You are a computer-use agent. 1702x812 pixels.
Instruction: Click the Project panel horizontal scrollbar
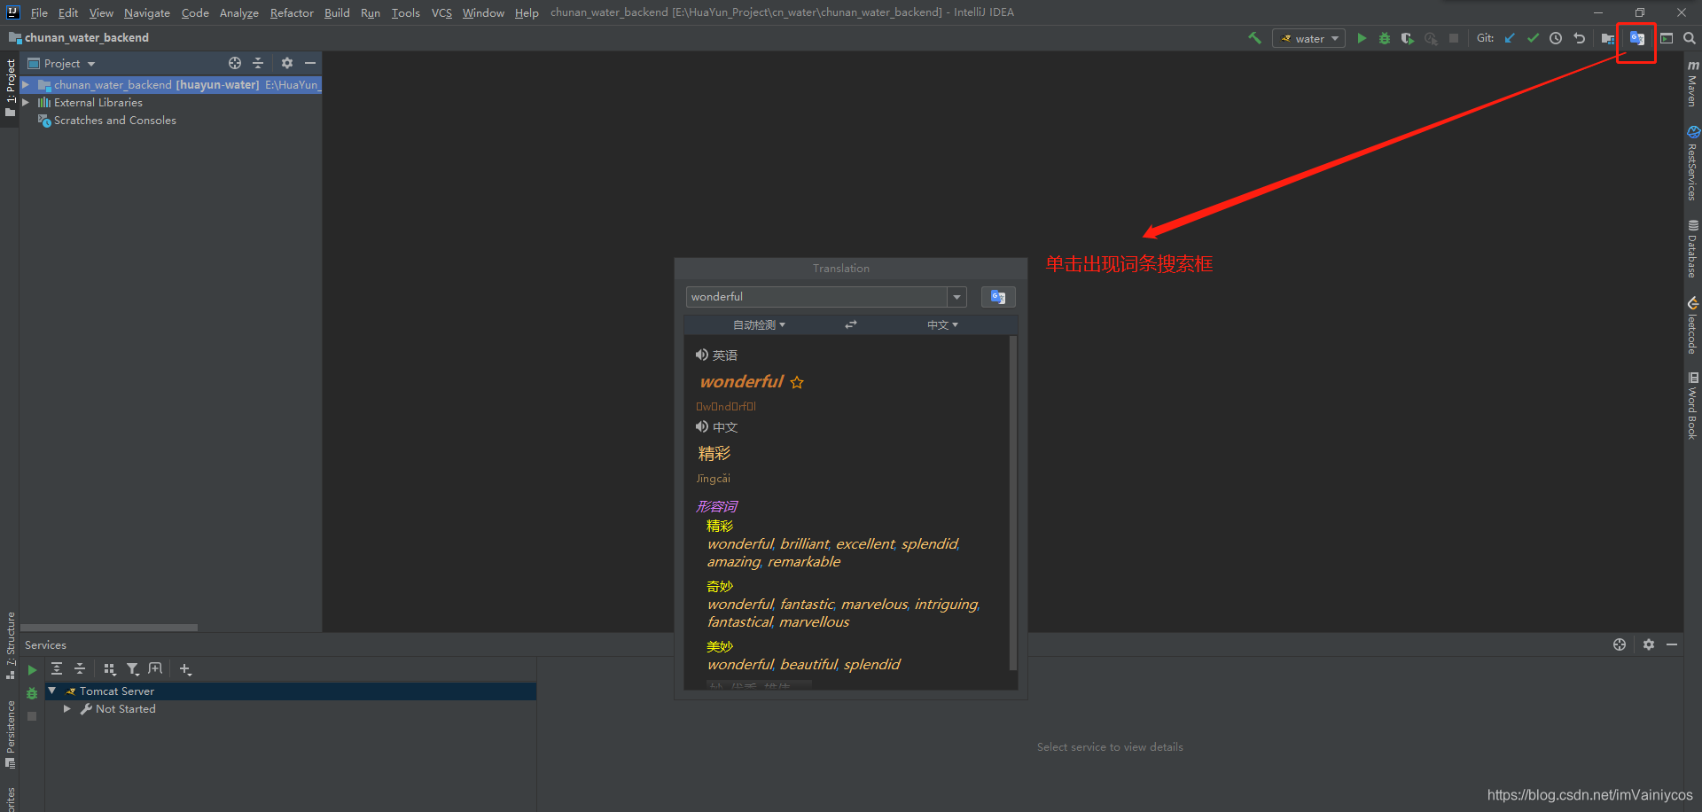(x=109, y=628)
